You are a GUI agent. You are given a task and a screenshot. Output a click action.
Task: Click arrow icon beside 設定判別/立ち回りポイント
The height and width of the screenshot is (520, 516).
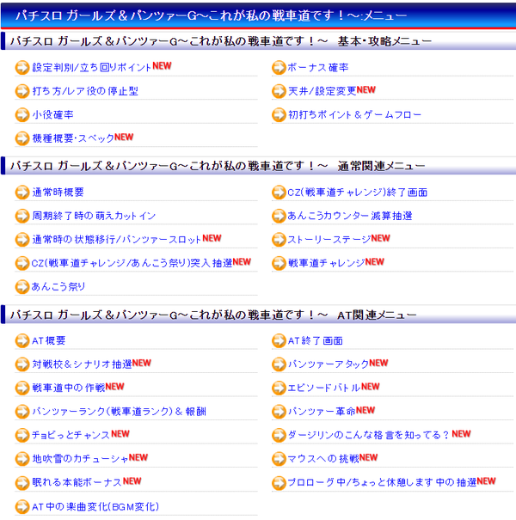point(22,68)
